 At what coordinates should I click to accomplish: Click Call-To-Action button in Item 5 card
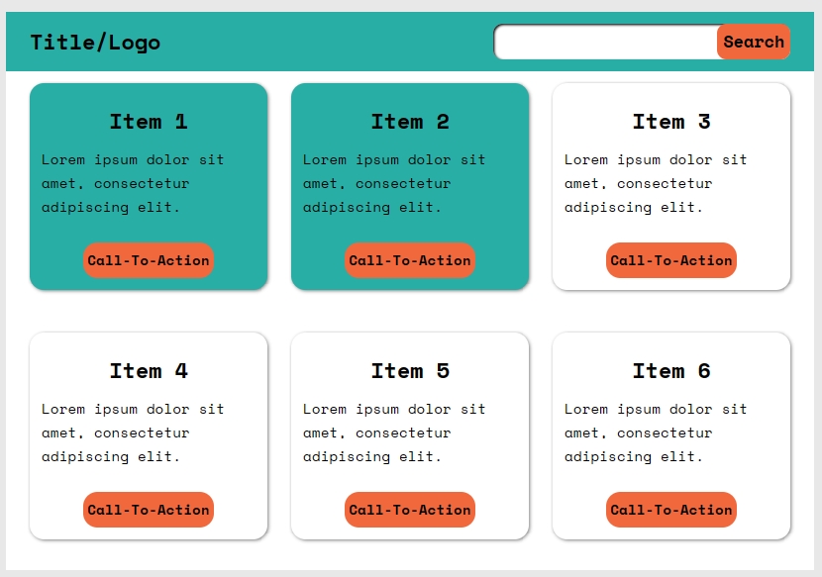tap(410, 510)
